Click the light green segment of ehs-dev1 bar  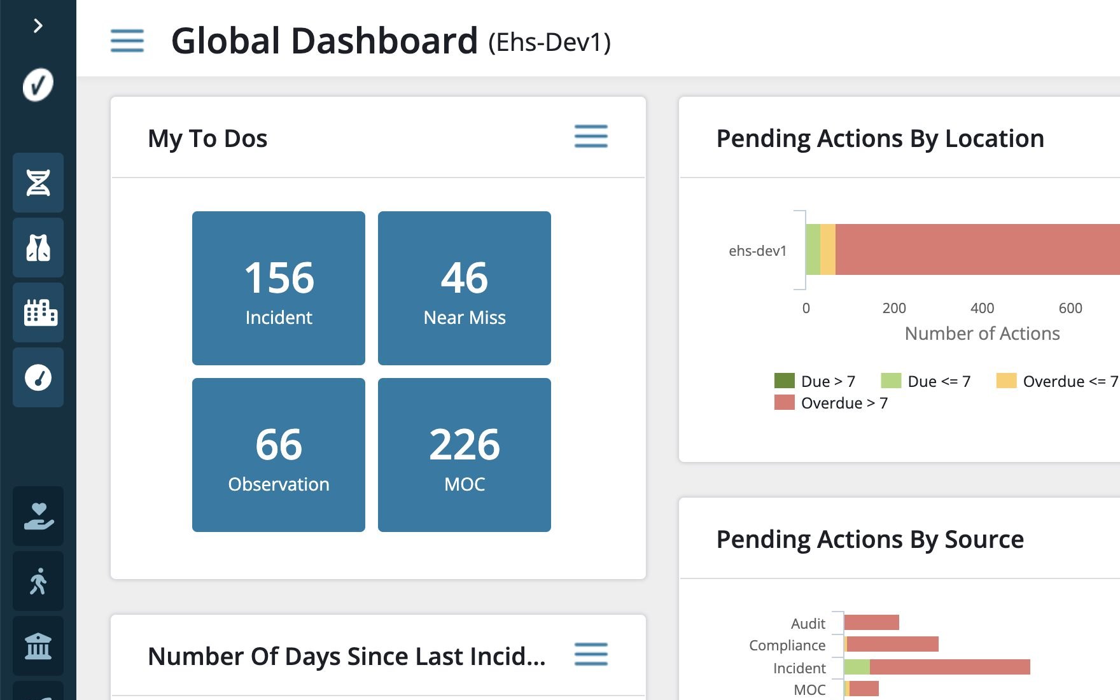(813, 249)
